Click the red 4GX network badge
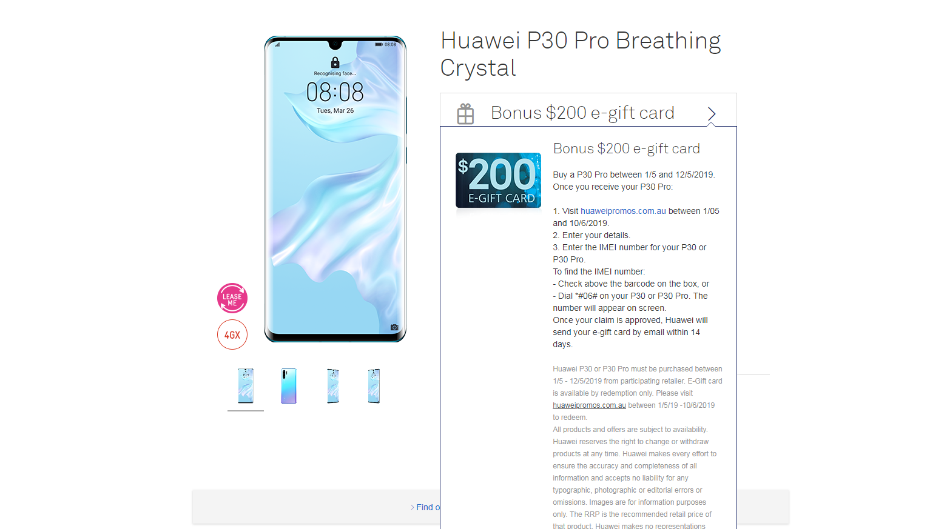 [x=232, y=334]
